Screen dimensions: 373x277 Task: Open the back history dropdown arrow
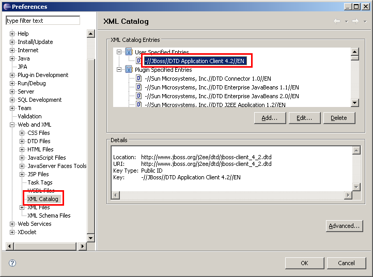point(346,21)
